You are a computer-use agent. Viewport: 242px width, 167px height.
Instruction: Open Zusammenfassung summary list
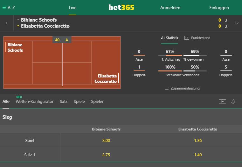click(x=183, y=88)
